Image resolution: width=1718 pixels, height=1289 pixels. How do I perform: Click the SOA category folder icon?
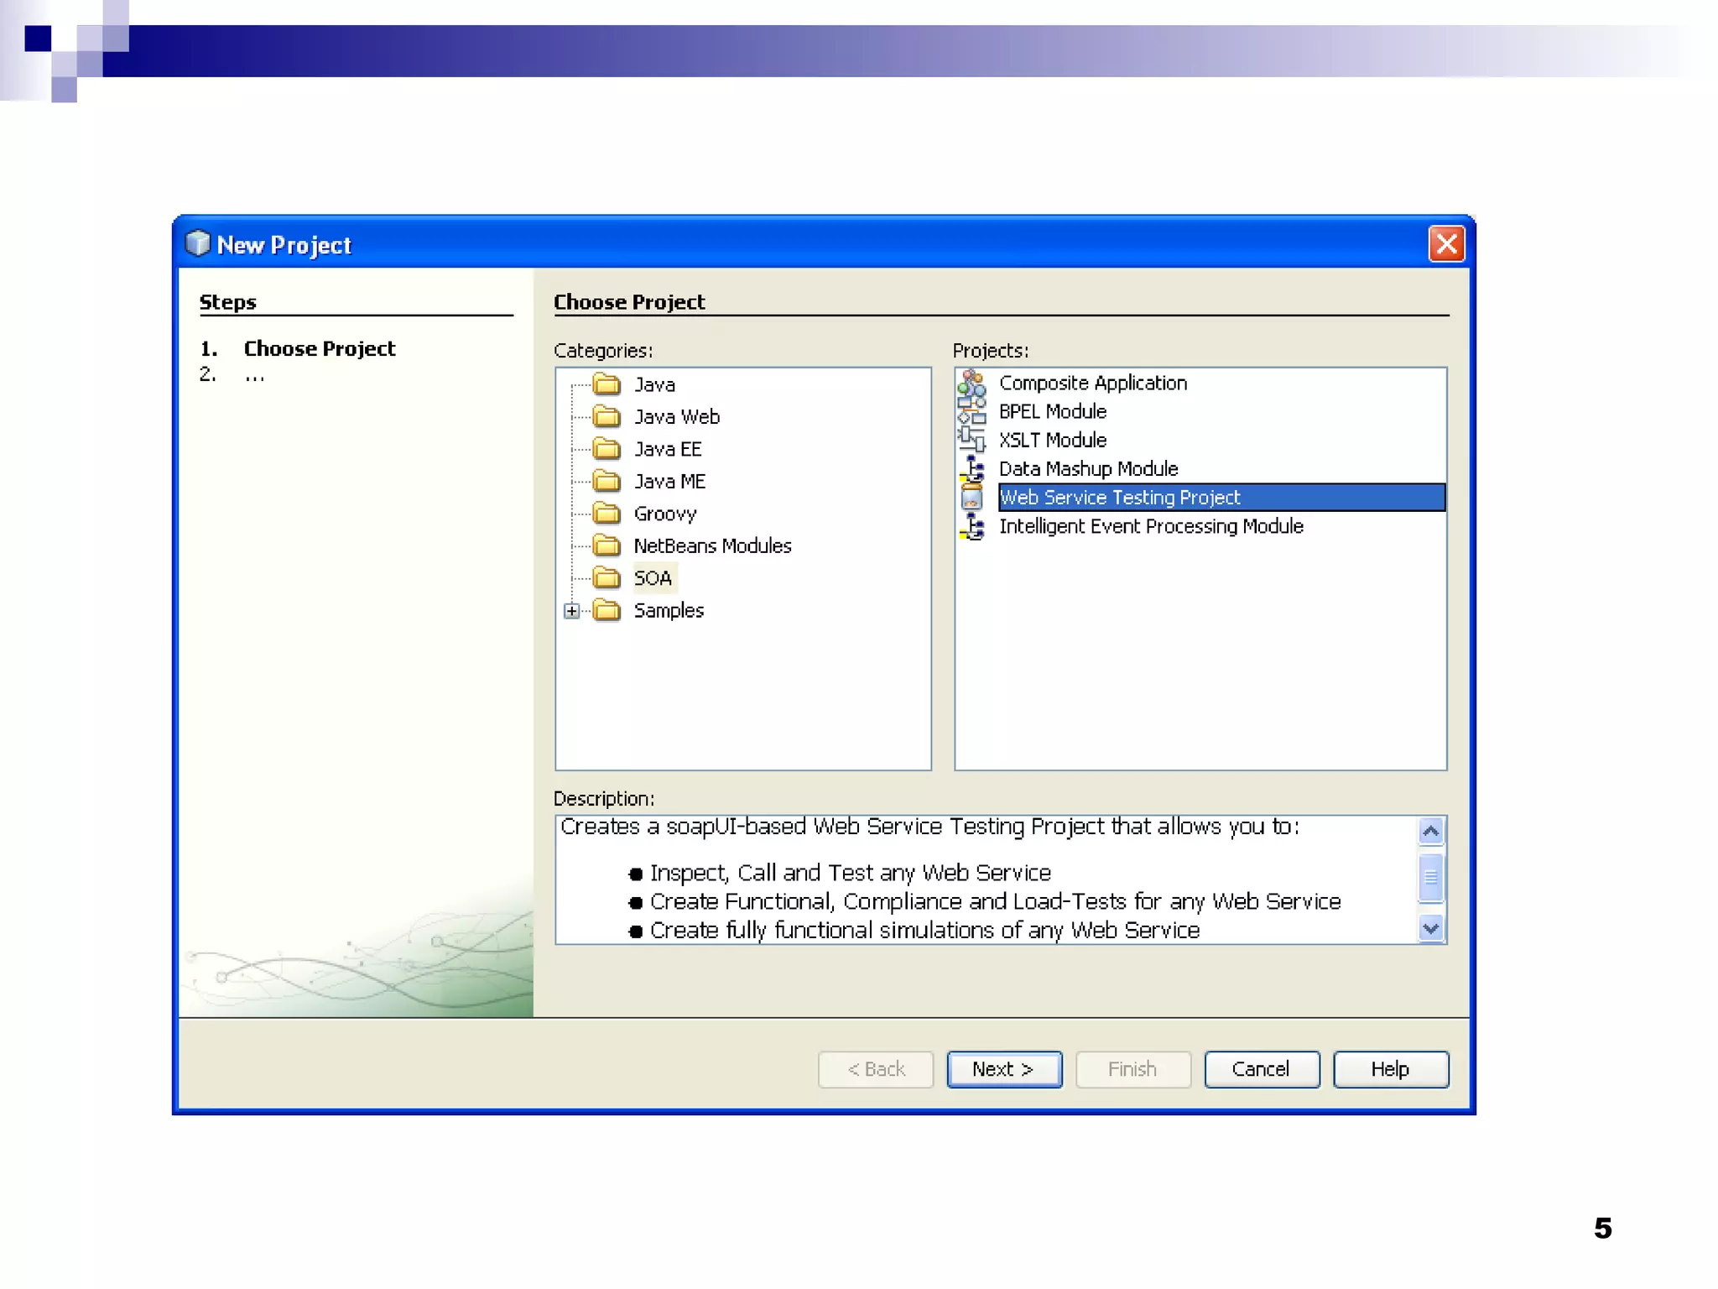607,578
